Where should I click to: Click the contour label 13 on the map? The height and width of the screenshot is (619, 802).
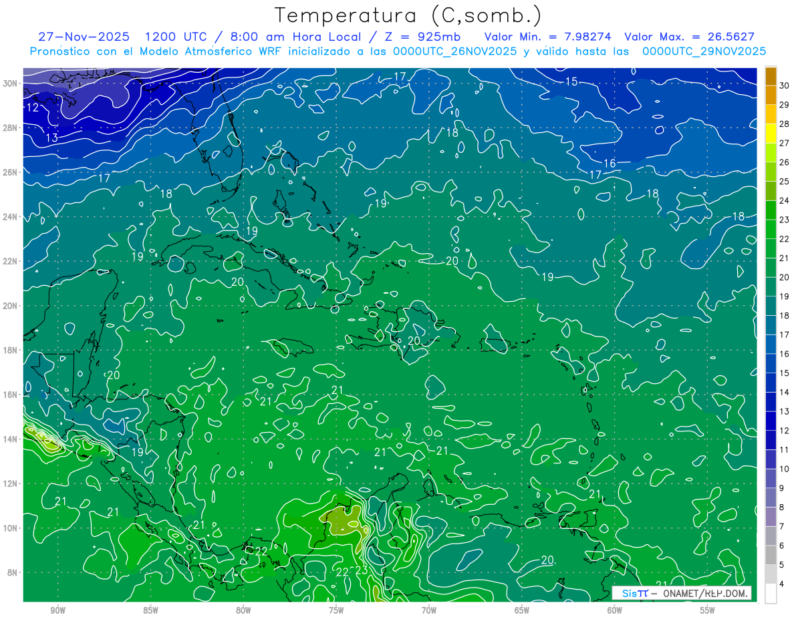52,138
